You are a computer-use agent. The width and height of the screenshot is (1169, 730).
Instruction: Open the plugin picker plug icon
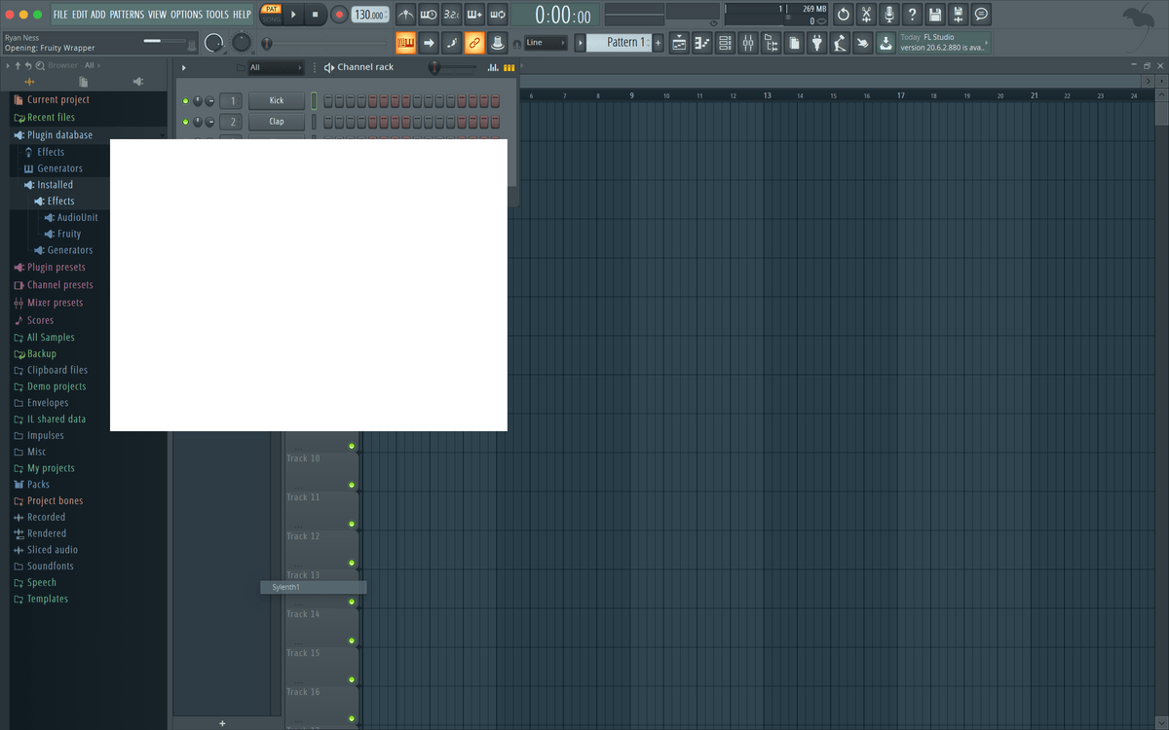coord(817,43)
